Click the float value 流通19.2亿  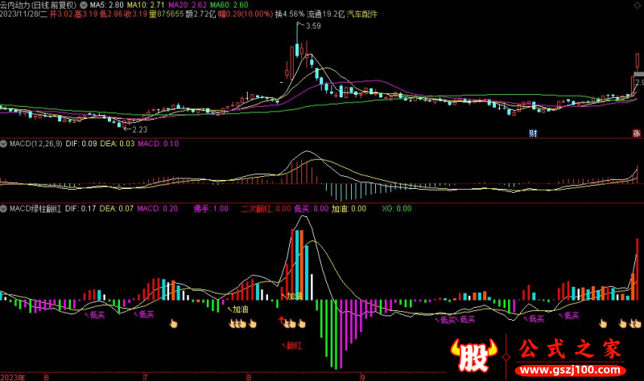pyautogui.click(x=326, y=14)
